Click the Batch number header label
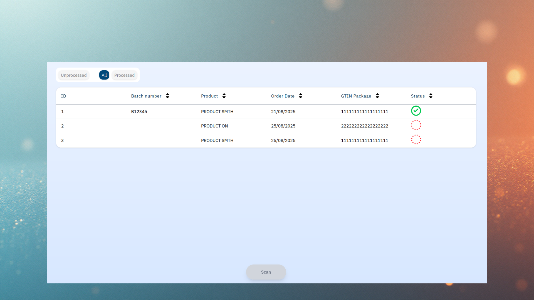Viewport: 534px width, 300px height. pyautogui.click(x=146, y=96)
